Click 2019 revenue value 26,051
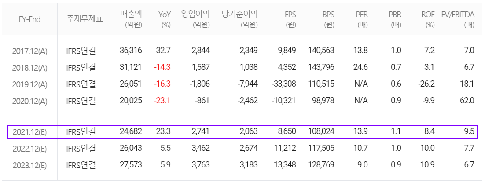485x182 pixels. tap(131, 84)
